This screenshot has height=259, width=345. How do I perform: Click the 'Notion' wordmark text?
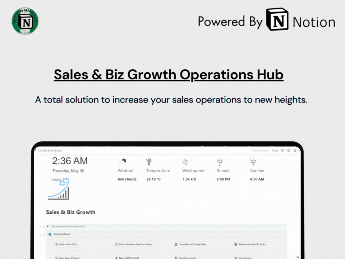click(314, 22)
